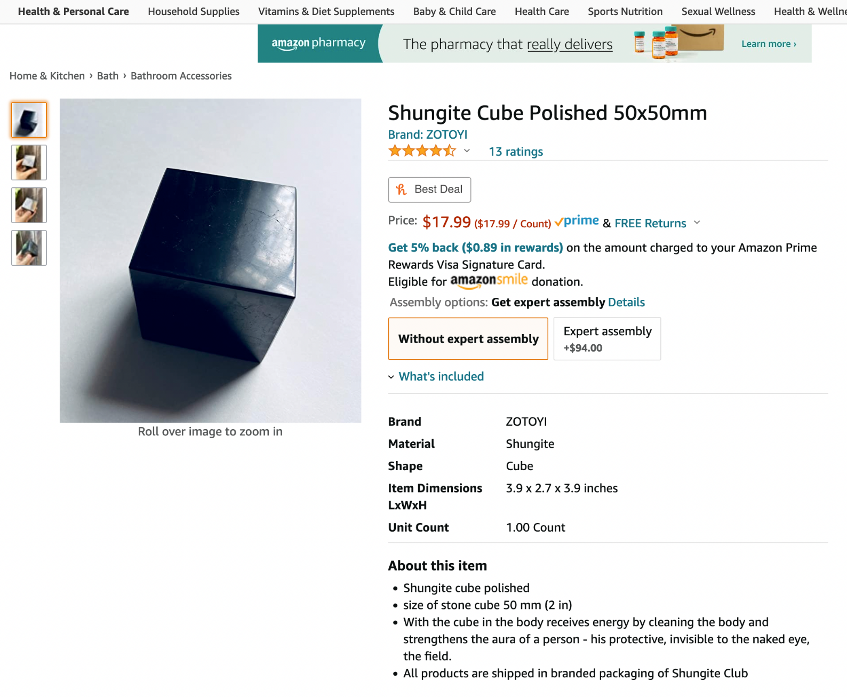Viewport: 847px width, 697px height.
Task: Select first cube thumbnail image
Action: point(29,120)
